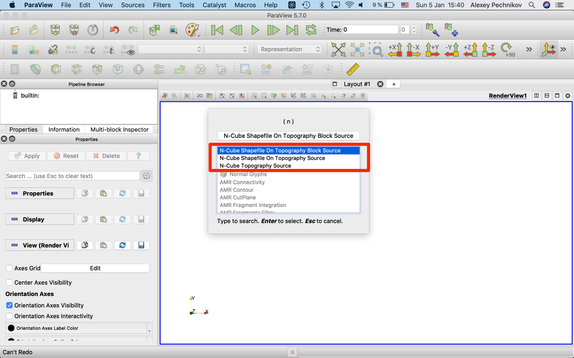Toggle orientation axes toolbar icon
This screenshot has width=574, height=358.
tap(549, 50)
